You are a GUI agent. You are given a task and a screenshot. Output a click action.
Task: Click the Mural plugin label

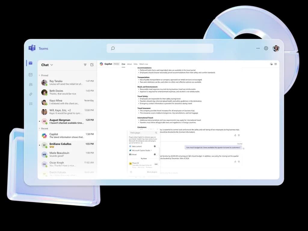click(134, 155)
